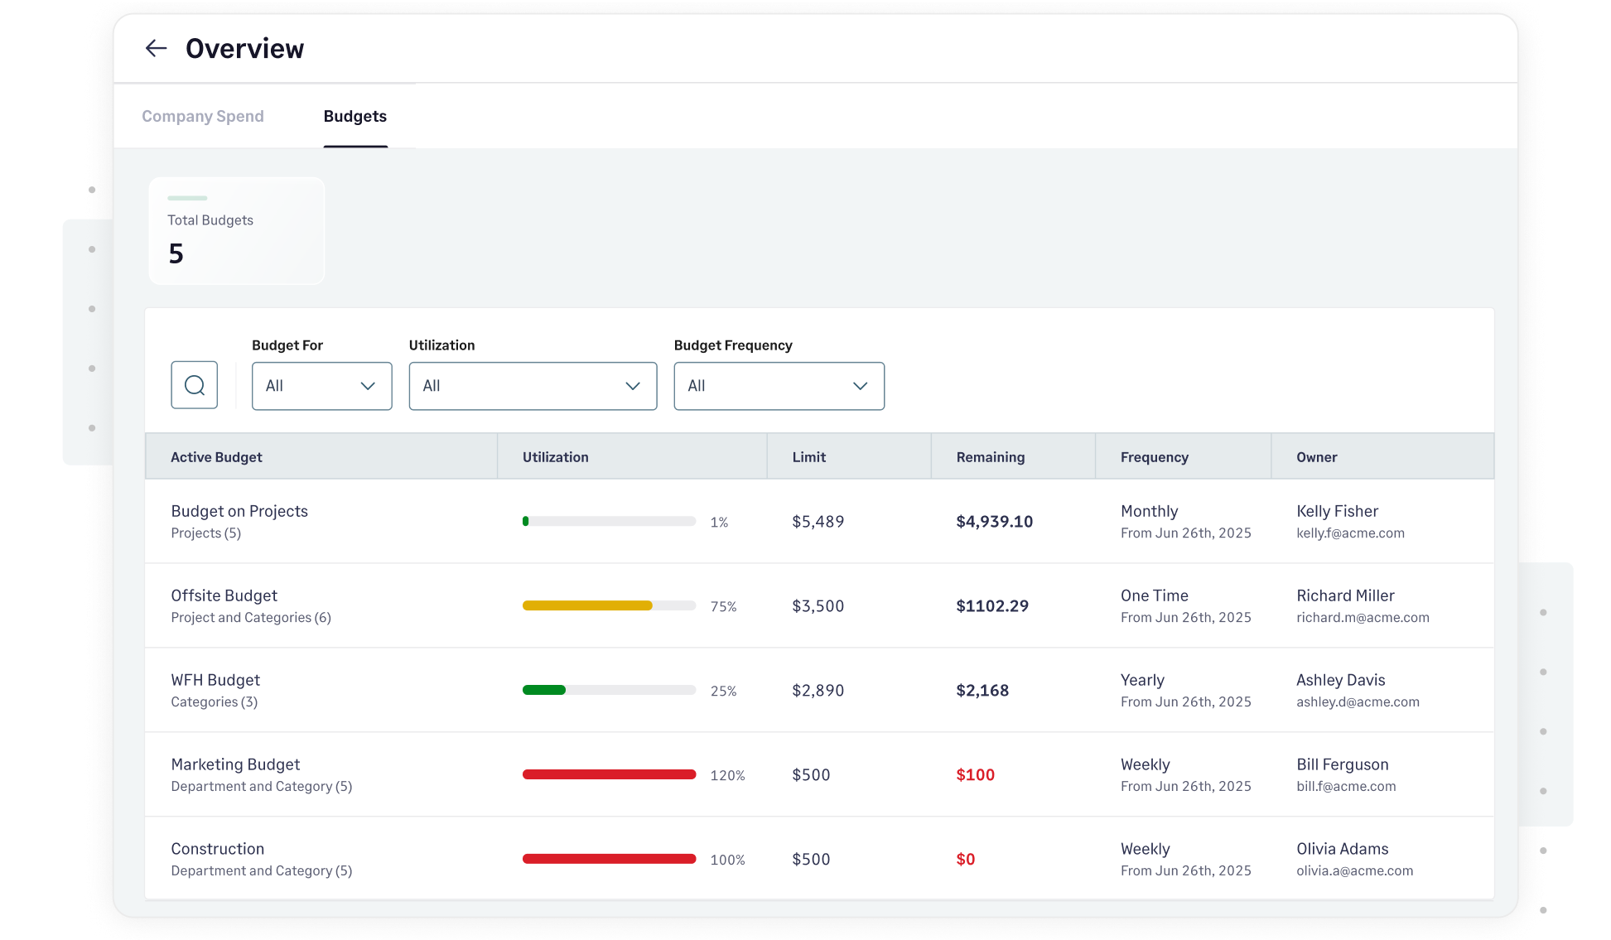Open the search field with the magnifier icon
Viewport: 1611px width, 940px height.
(x=194, y=385)
